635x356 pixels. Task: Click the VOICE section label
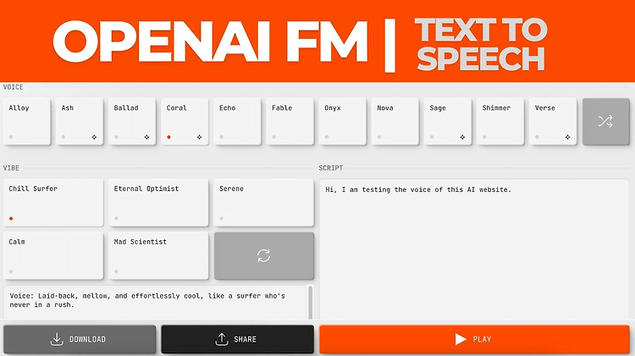point(13,87)
